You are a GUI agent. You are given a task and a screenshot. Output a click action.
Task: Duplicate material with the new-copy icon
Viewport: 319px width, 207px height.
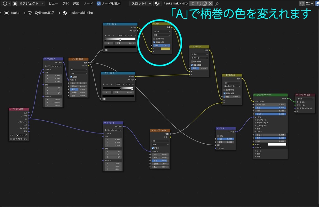tap(205, 3)
